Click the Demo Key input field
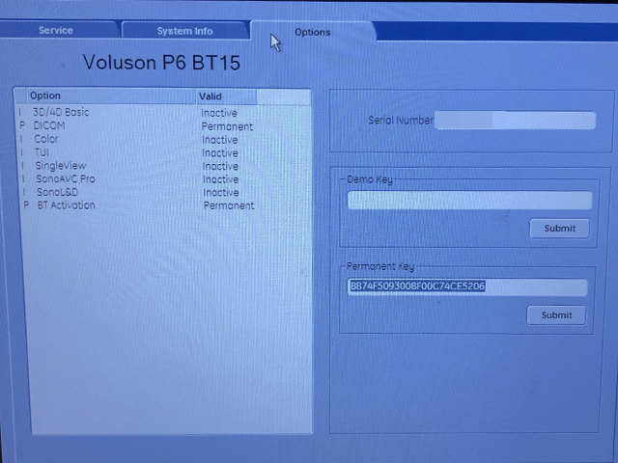618x463 pixels. tap(469, 200)
